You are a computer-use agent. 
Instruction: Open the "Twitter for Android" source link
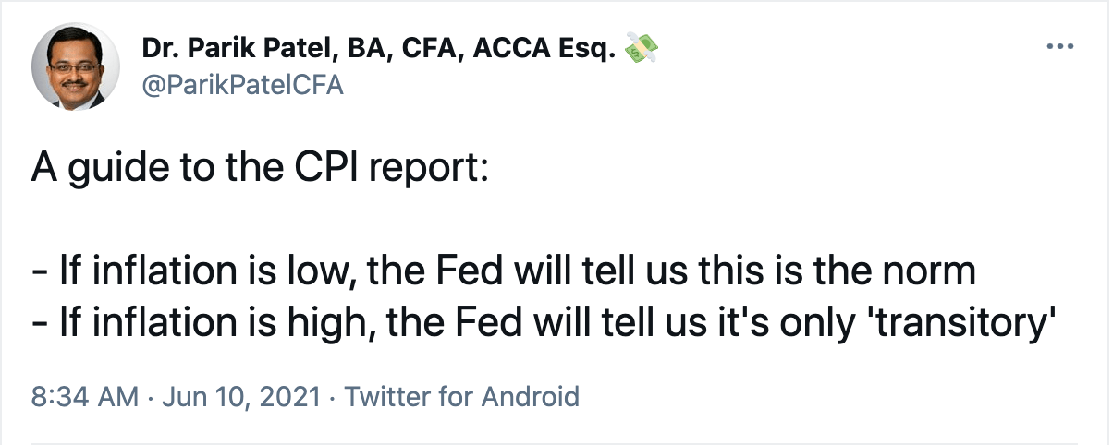461,397
